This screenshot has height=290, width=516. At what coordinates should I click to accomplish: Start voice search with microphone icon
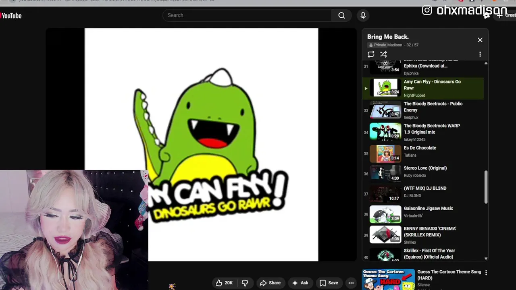tap(363, 15)
